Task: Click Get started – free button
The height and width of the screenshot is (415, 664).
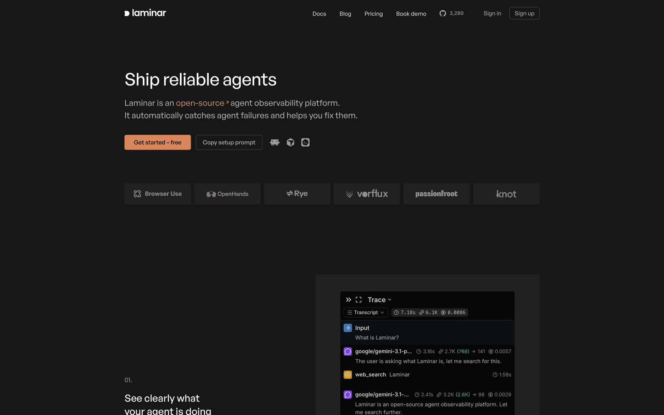Action: pos(158,142)
